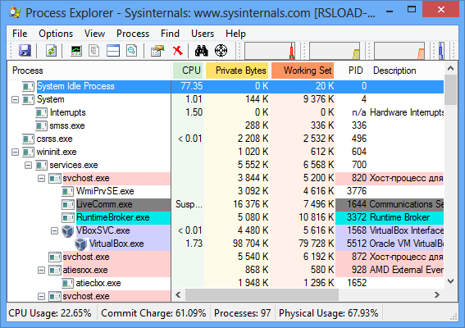Click the System Idle Process icon
The width and height of the screenshot is (465, 328).
tap(28, 86)
